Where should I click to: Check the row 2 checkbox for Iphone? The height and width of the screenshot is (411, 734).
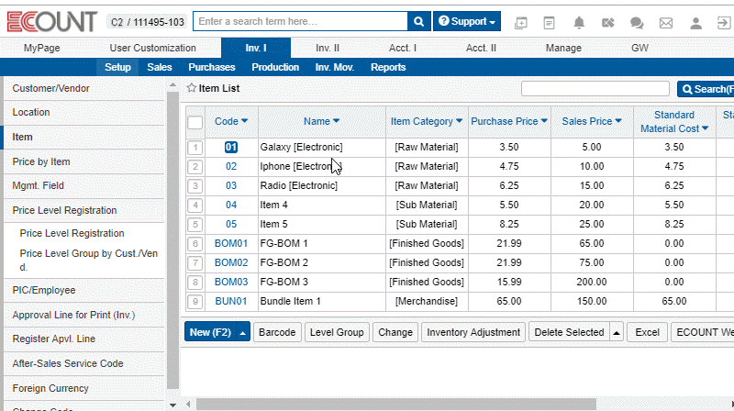195,167
